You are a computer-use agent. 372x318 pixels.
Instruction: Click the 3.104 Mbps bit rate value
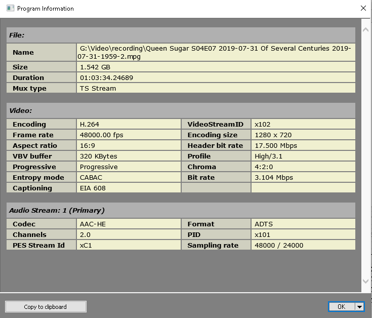click(273, 177)
